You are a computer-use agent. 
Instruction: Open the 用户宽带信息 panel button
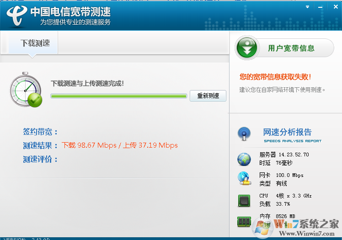(291, 48)
